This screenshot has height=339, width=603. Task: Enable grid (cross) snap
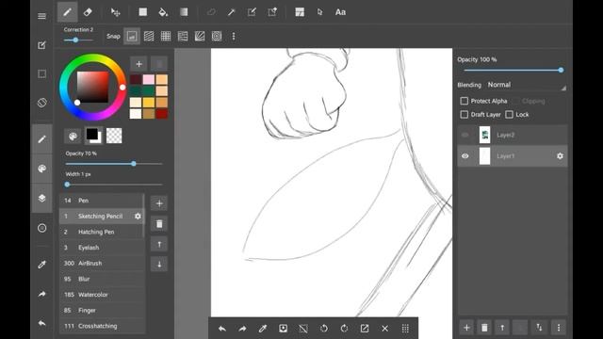pos(166,37)
